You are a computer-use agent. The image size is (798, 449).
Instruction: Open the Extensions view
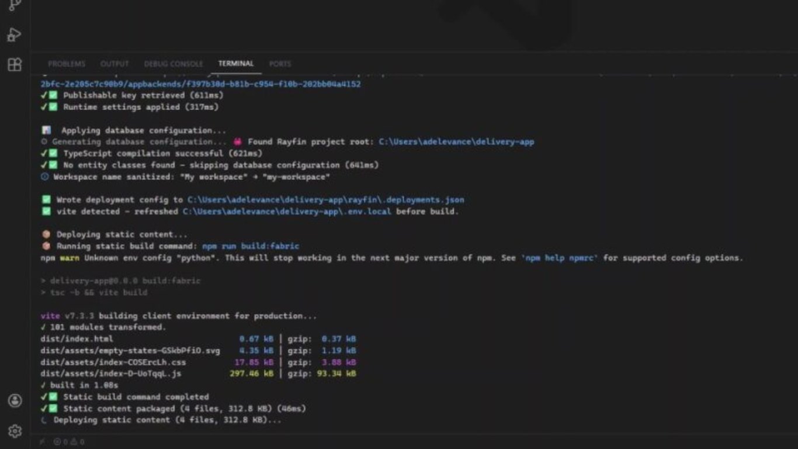point(15,65)
